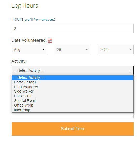140x141 pixels.
Task: Click the year dropdown arrow next to 2020
Action: 130,49
